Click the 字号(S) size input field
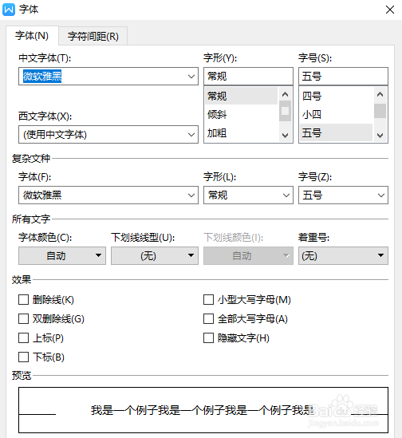This screenshot has width=402, height=438. coord(343,77)
